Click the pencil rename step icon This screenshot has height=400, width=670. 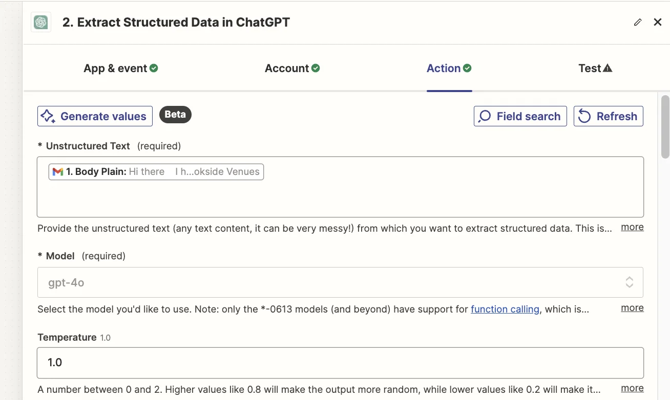[638, 23]
